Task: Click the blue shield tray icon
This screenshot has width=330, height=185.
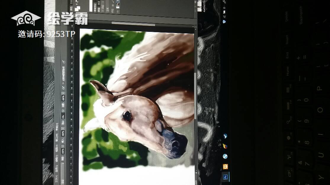Action: tap(224, 22)
